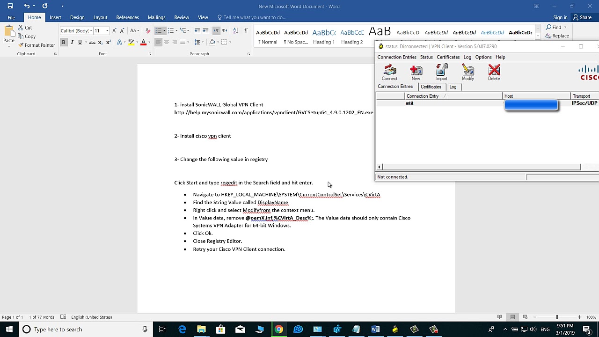Open Connection Entries menu in VPN Client
599x337 pixels.
[397, 57]
